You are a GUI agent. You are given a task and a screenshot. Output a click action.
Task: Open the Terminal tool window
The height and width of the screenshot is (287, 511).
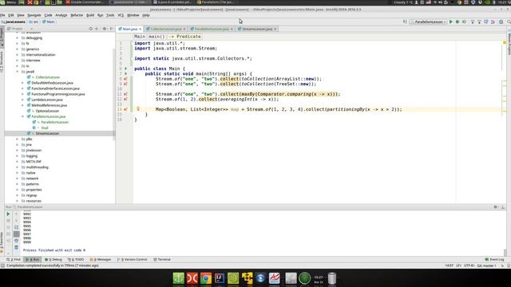tap(162, 259)
